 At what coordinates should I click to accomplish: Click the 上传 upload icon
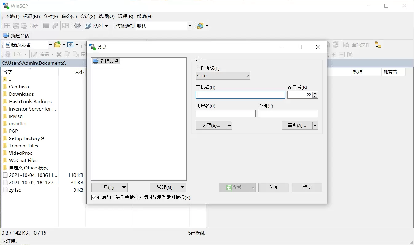click(7, 54)
